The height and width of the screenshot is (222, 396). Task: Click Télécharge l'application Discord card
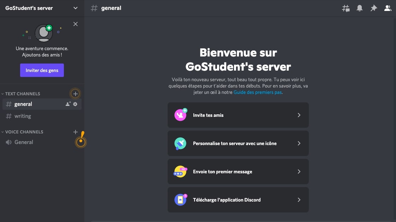click(238, 200)
